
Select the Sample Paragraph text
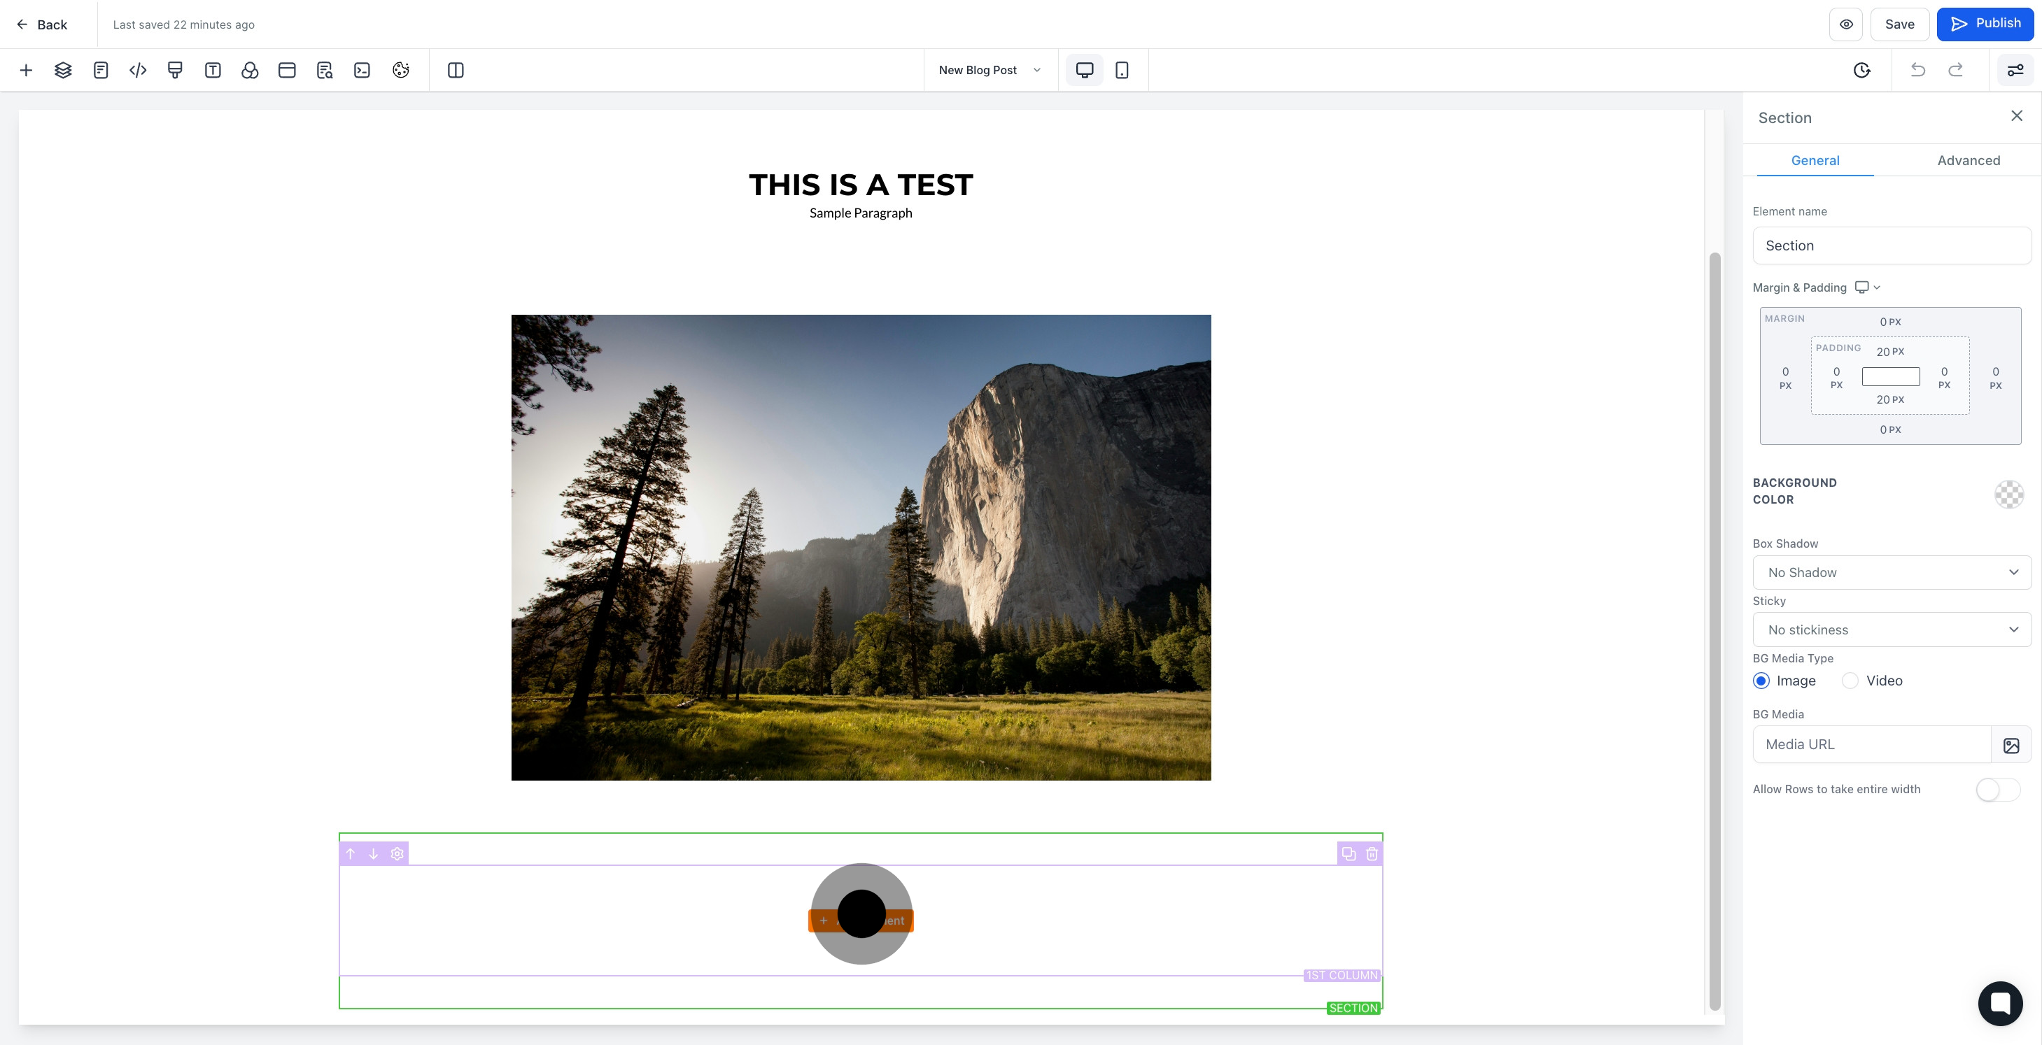click(861, 213)
